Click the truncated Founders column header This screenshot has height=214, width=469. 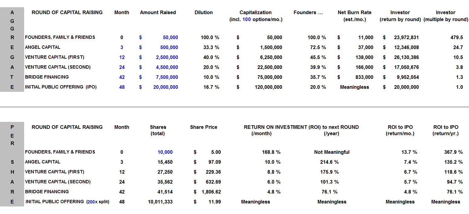(308, 13)
